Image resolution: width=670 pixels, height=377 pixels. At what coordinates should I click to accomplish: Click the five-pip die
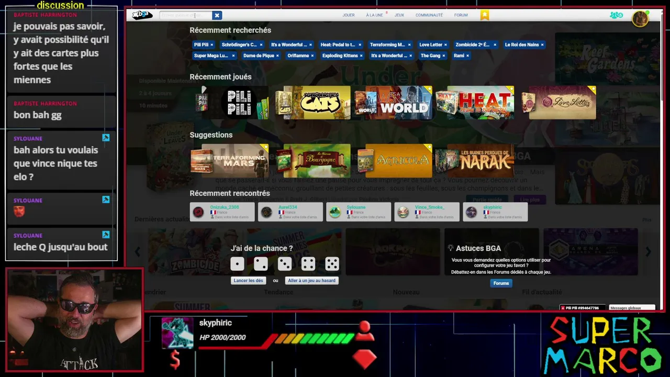(x=332, y=264)
